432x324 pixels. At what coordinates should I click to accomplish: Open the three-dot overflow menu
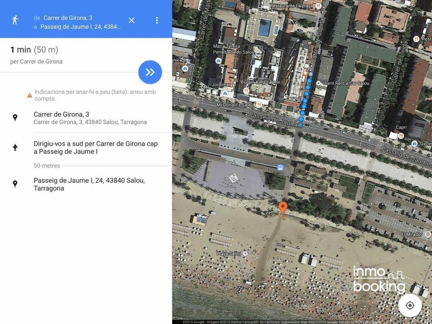[x=157, y=20]
